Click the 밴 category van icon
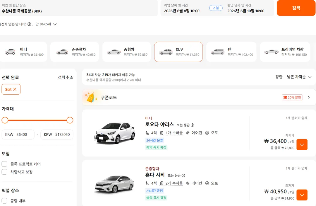 (218, 52)
